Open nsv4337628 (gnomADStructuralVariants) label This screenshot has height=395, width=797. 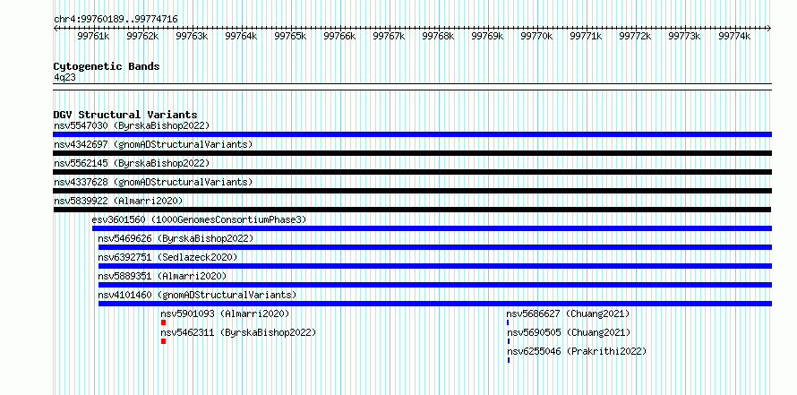(153, 182)
